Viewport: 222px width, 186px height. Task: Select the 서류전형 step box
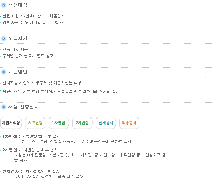(x=35, y=123)
